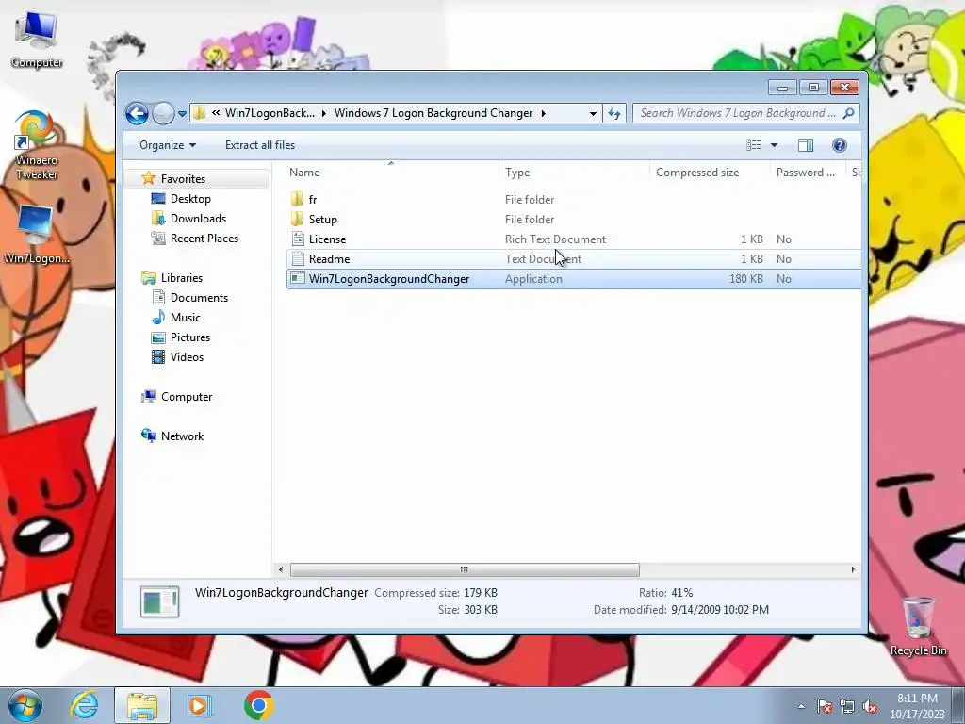Open the Windows Start menu
Screen dimensions: 965x724
pos(25,705)
